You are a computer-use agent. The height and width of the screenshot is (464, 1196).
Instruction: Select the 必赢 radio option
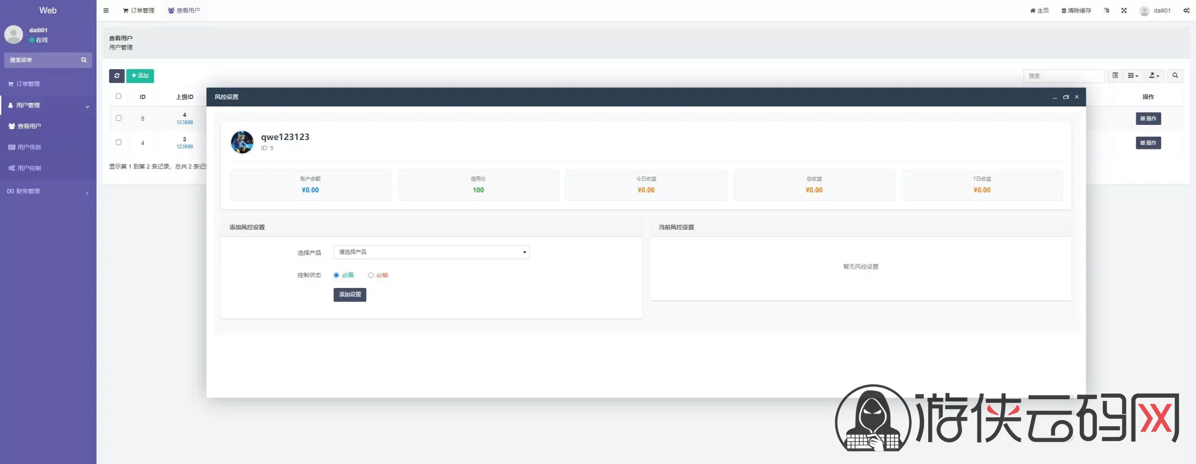tap(336, 275)
